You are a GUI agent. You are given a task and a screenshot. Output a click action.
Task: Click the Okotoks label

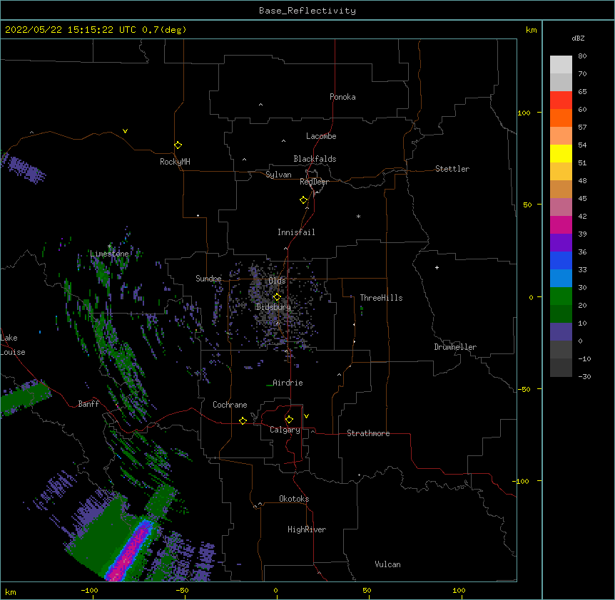(294, 499)
